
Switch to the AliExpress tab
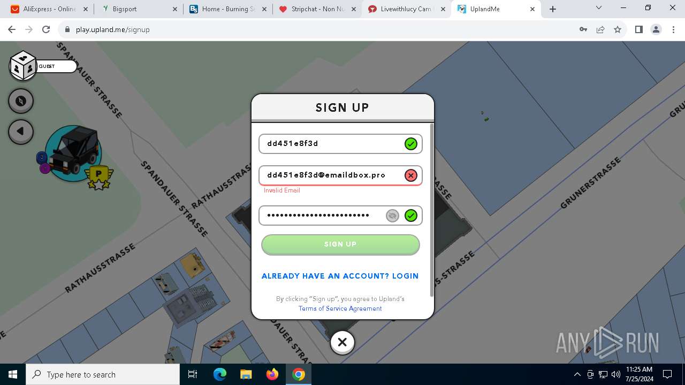(49, 9)
